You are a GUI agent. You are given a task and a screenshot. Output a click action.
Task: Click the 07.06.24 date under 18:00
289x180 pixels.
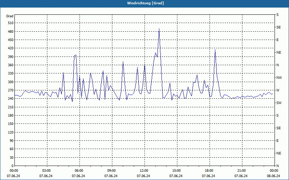point(208,176)
